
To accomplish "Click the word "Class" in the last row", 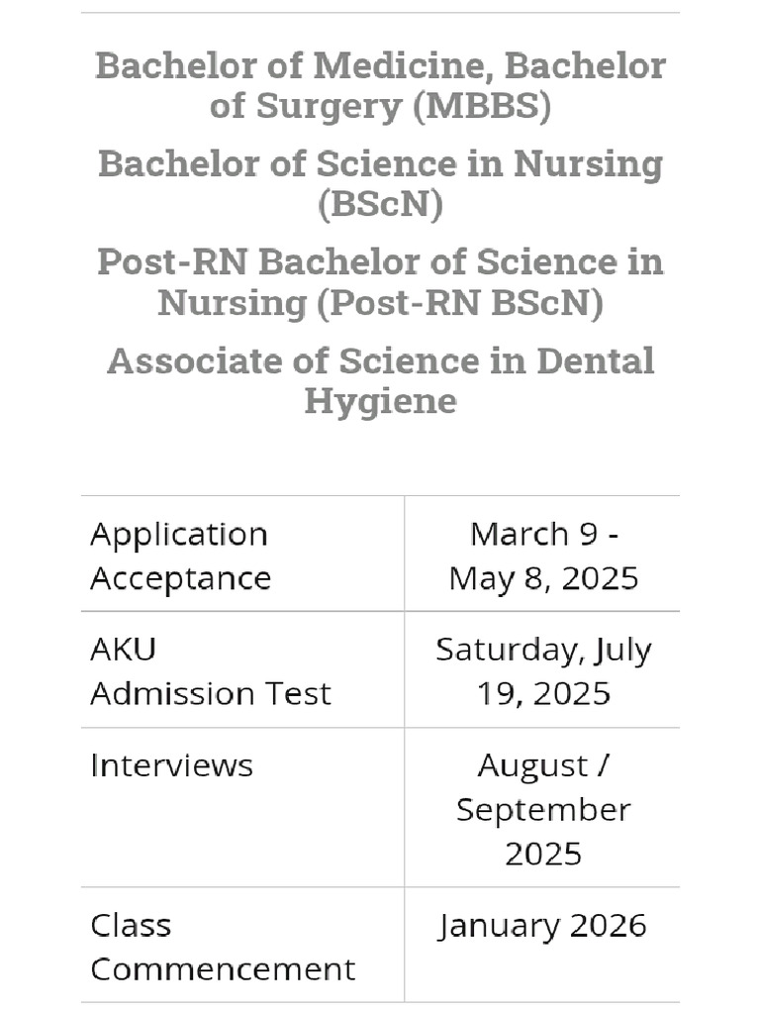I will [x=131, y=926].
